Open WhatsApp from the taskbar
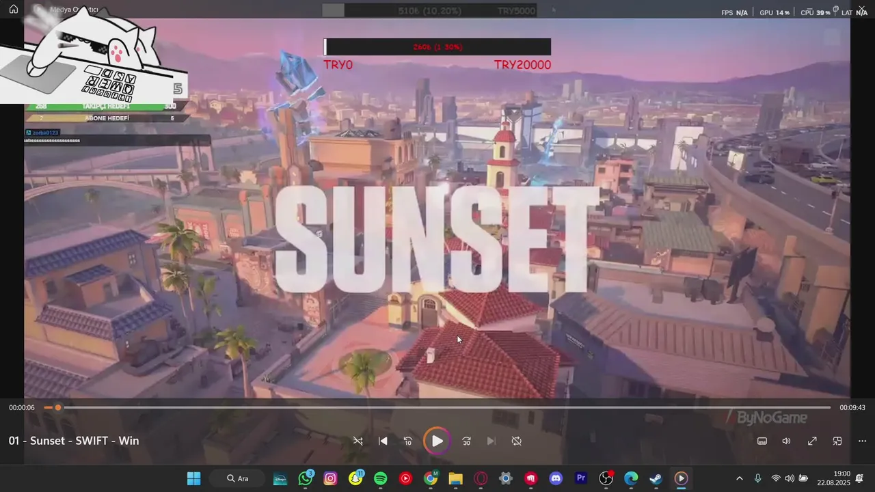 tap(306, 478)
